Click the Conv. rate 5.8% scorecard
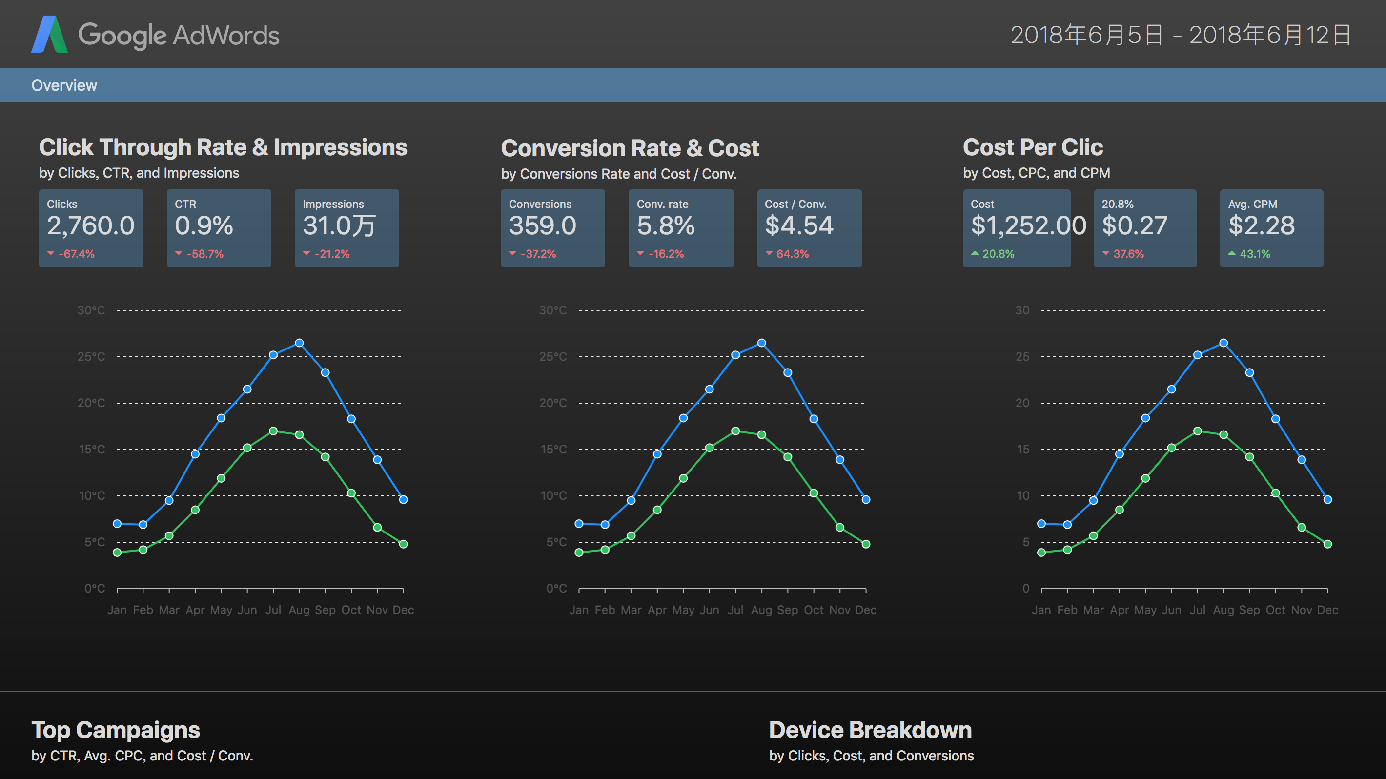The width and height of the screenshot is (1386, 779). pos(681,228)
